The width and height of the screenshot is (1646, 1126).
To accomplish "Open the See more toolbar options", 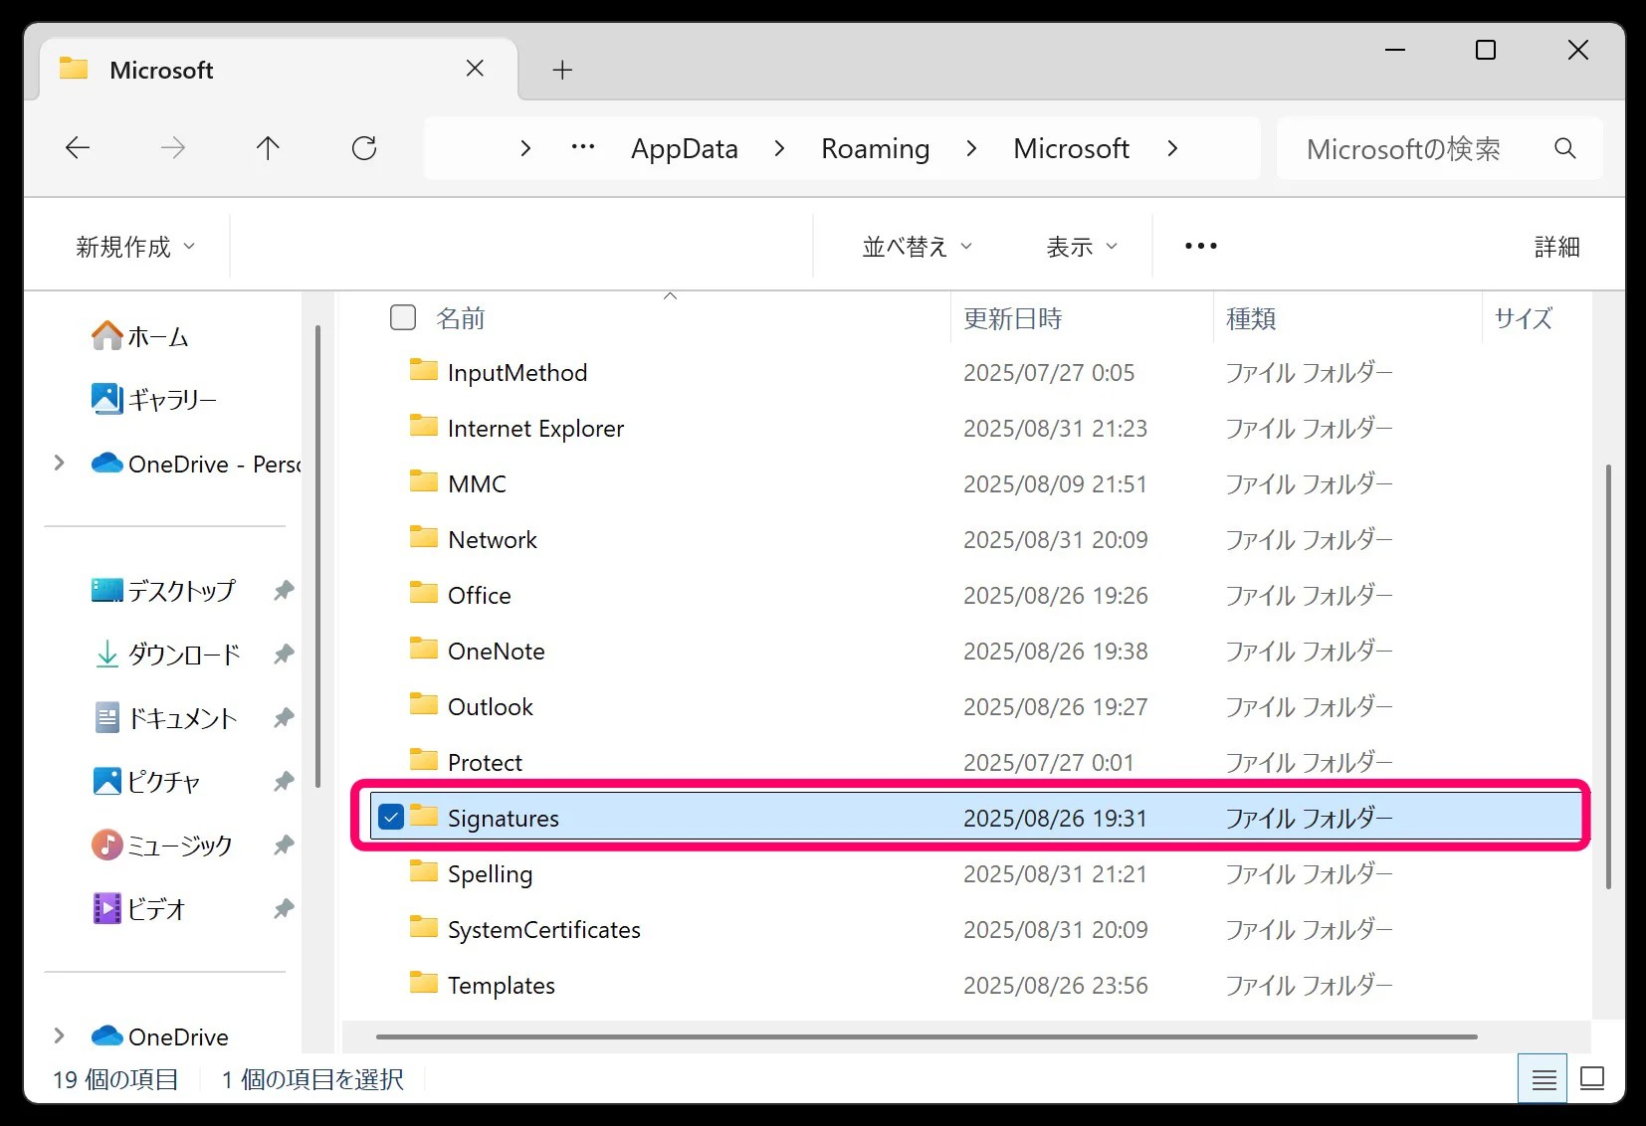I will [1201, 246].
